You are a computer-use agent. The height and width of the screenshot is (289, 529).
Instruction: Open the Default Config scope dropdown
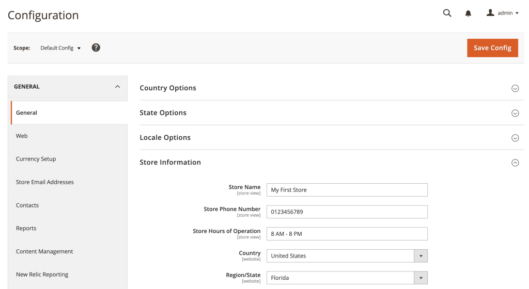click(x=61, y=48)
